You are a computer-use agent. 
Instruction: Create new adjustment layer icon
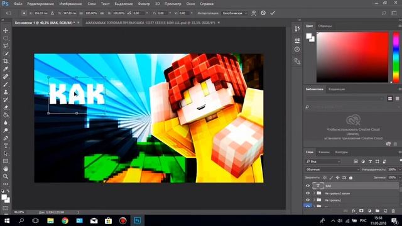click(x=369, y=211)
